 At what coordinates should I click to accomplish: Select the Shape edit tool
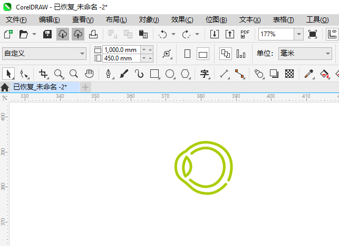pyautogui.click(x=24, y=74)
